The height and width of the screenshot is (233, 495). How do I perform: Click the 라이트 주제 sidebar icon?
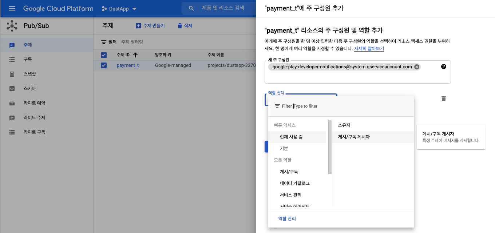click(12, 118)
